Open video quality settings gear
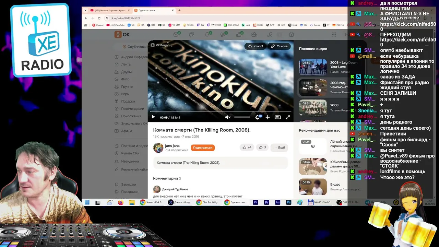Viewport: 439px width, 247px height. pyautogui.click(x=258, y=117)
